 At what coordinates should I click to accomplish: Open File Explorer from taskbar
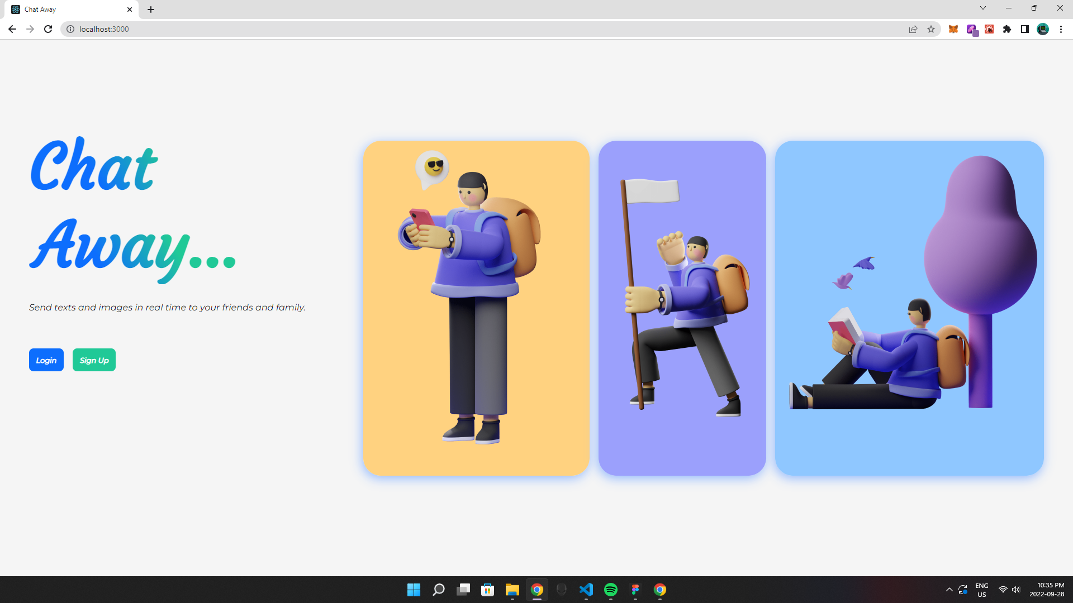[512, 590]
